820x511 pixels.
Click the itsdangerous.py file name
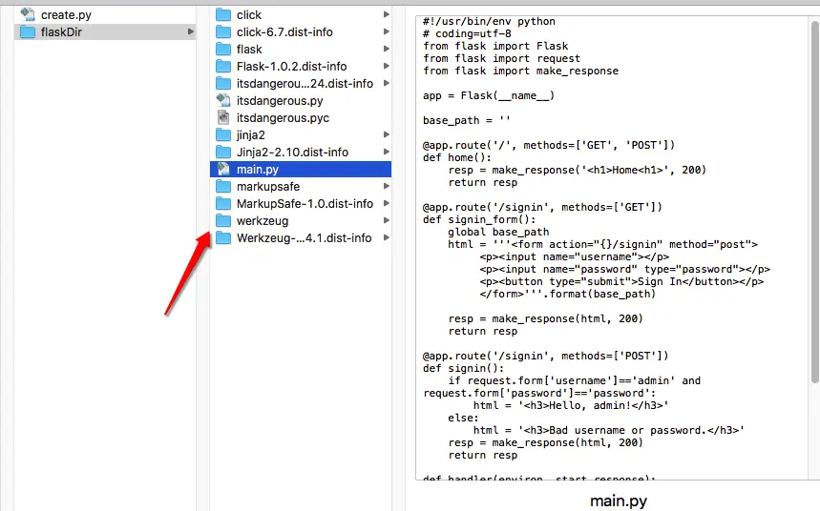click(280, 101)
